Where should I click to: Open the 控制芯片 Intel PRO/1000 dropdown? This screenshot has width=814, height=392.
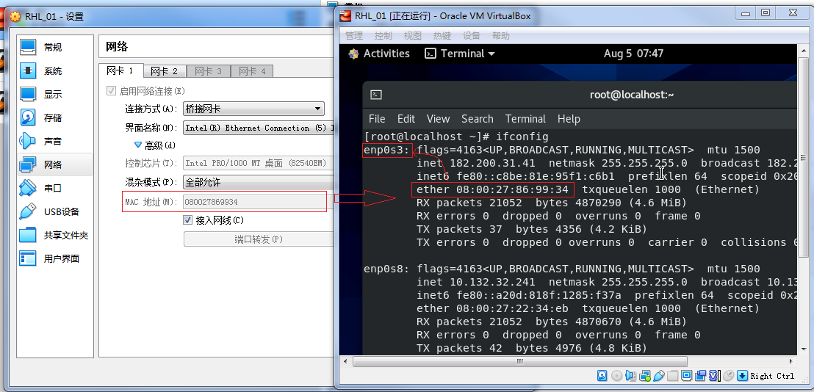(x=258, y=163)
